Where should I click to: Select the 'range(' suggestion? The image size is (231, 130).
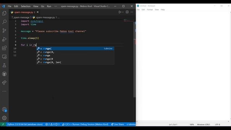coord(75,49)
